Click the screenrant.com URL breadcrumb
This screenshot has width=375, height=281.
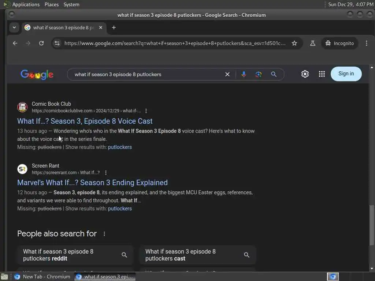click(x=66, y=173)
